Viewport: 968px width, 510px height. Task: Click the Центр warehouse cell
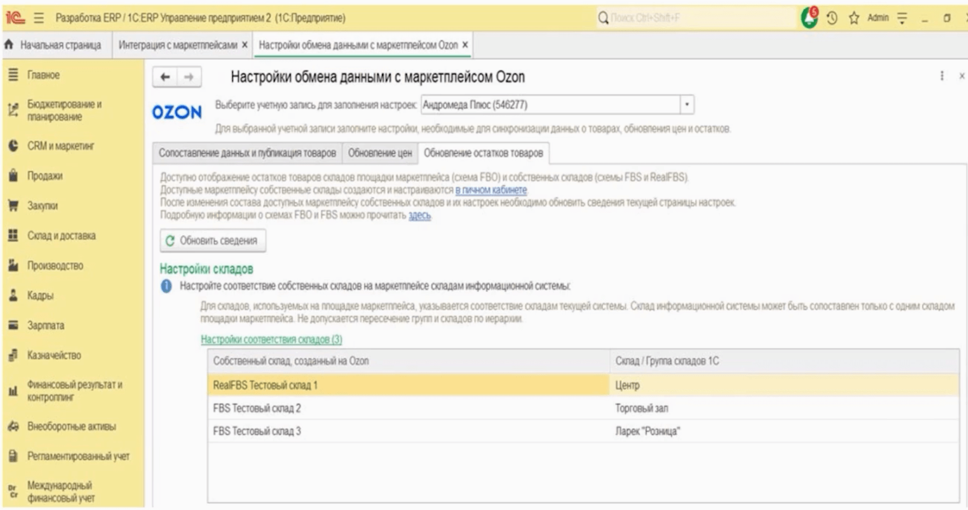tap(784, 385)
